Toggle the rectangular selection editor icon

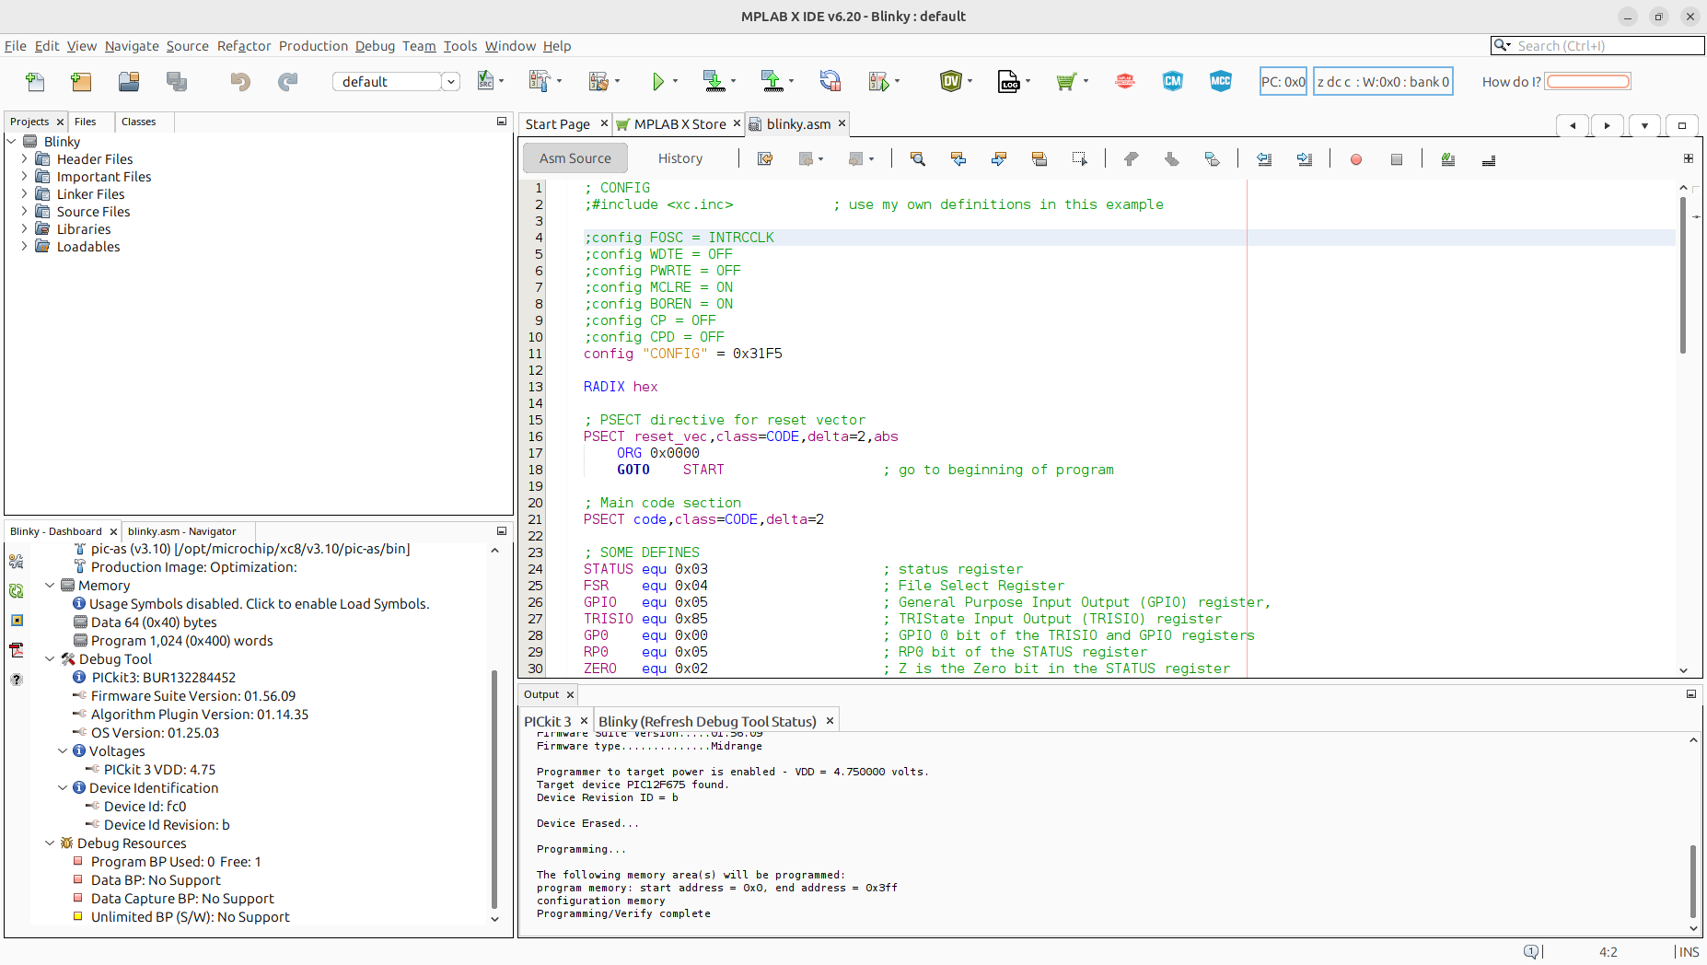tap(1079, 159)
